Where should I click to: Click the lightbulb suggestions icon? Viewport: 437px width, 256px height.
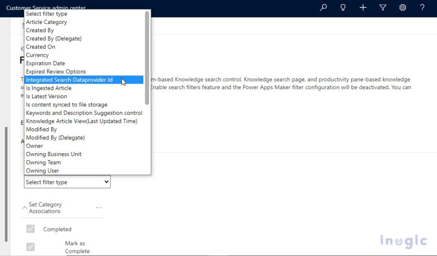click(343, 8)
